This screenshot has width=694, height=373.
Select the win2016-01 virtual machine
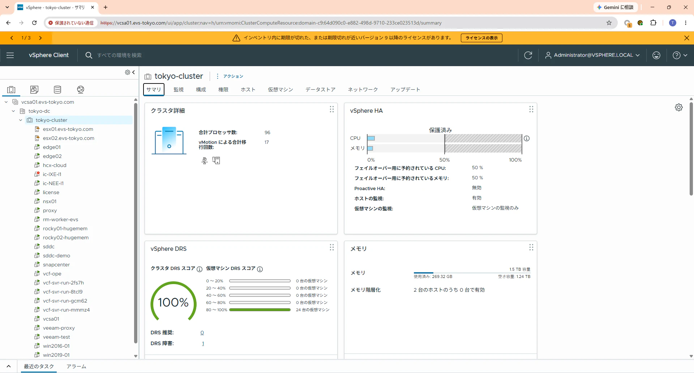pos(56,346)
